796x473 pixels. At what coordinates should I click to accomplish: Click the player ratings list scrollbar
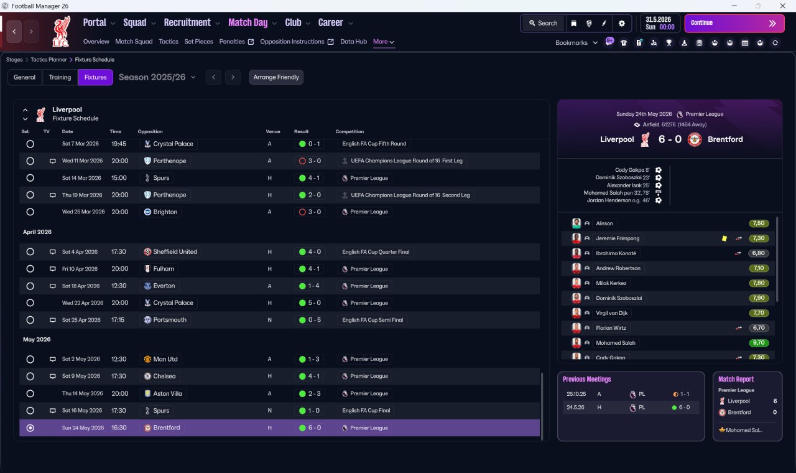tap(777, 258)
